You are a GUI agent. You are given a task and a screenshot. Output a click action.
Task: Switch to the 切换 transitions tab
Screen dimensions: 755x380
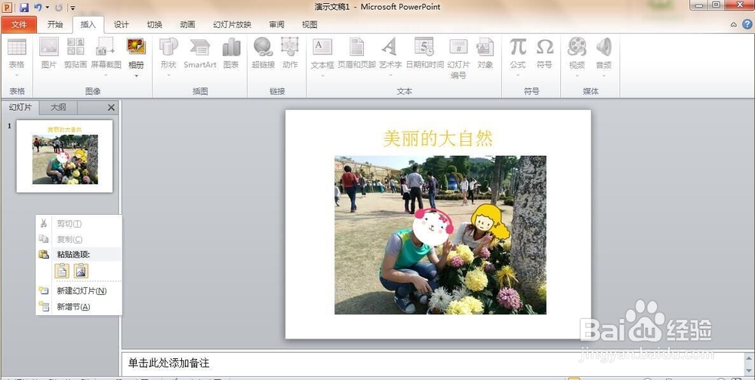(x=155, y=25)
